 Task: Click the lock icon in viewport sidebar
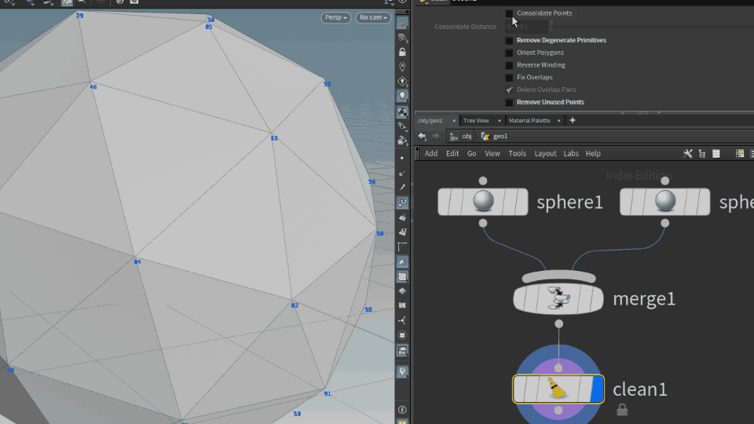(402, 52)
